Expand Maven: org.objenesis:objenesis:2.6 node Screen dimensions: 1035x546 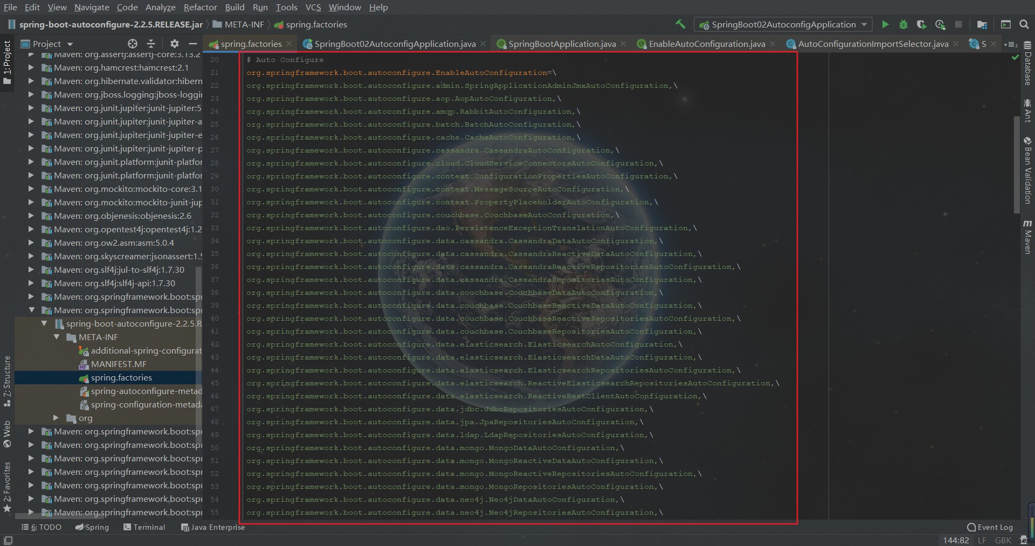point(31,216)
